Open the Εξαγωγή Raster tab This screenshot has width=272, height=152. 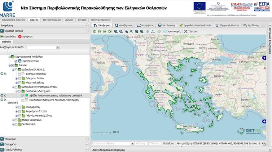pos(227,26)
